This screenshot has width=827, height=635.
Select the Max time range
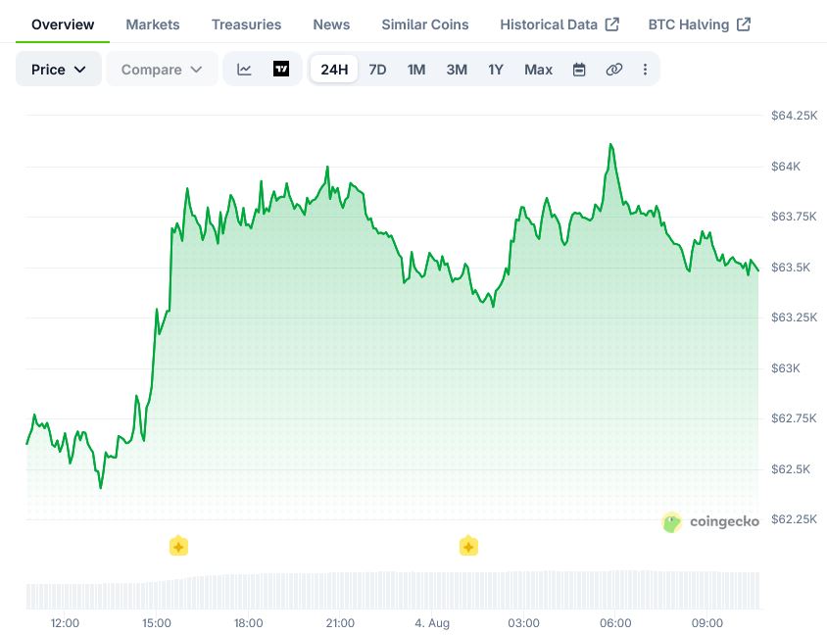538,70
